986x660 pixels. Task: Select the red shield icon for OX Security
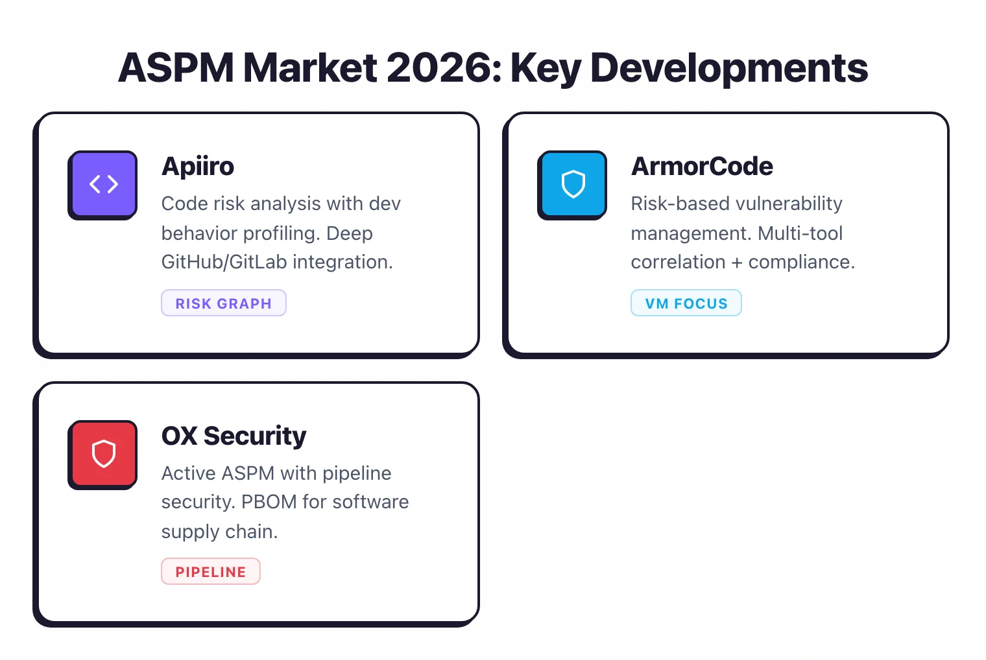(102, 454)
